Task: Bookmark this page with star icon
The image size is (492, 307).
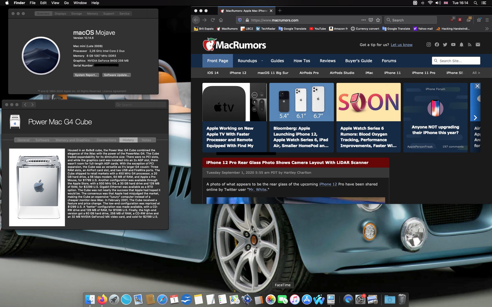Action: [x=378, y=20]
